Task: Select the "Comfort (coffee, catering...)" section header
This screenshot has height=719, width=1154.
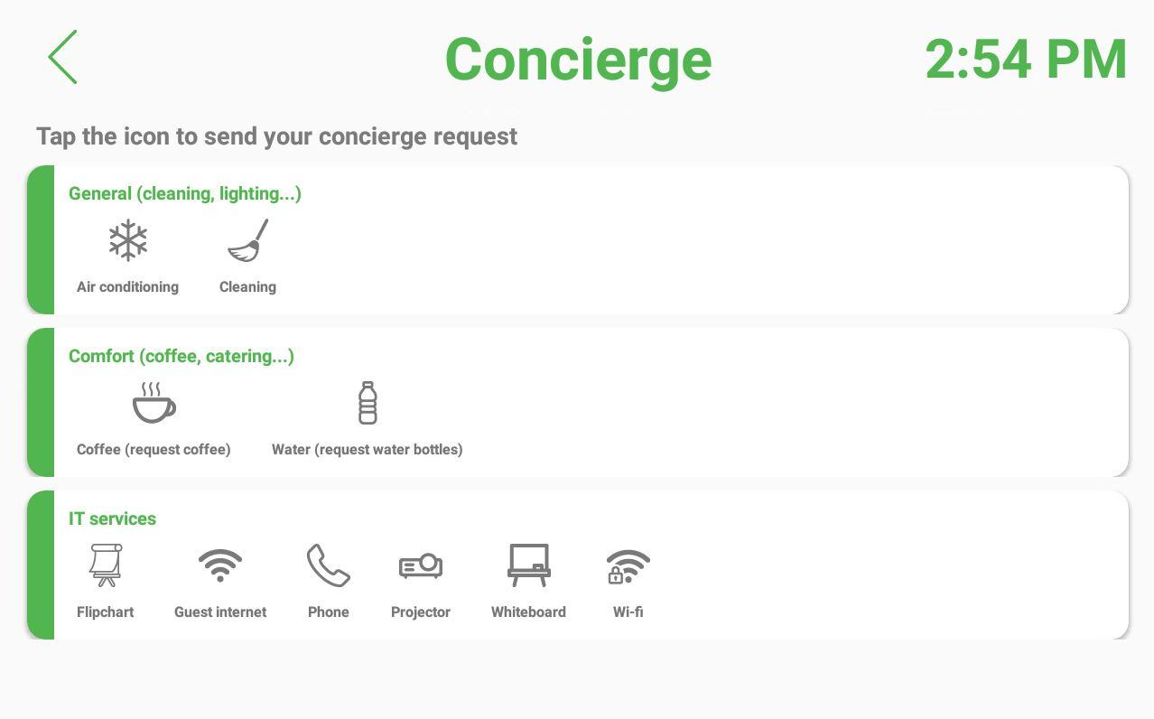Action: click(181, 356)
